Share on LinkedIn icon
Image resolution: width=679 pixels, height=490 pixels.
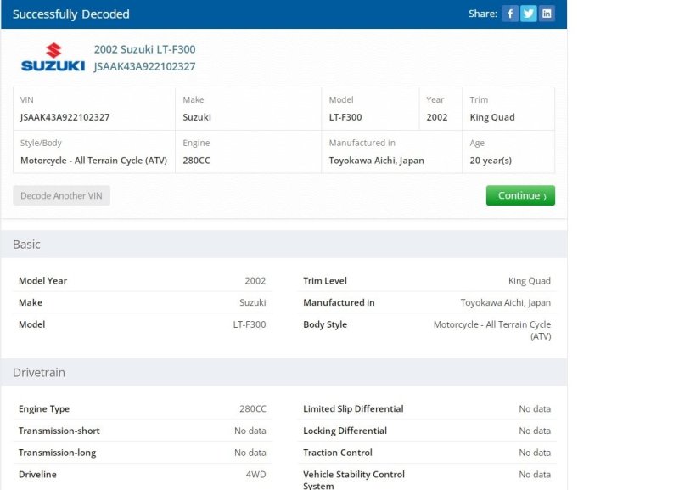point(547,14)
